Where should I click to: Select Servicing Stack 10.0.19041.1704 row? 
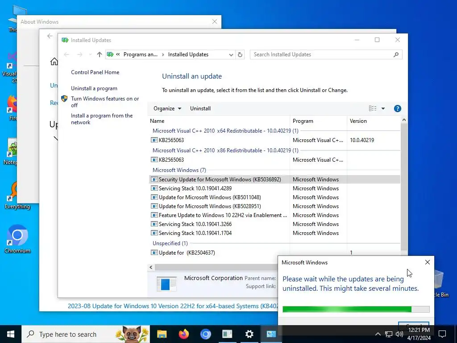click(274, 233)
